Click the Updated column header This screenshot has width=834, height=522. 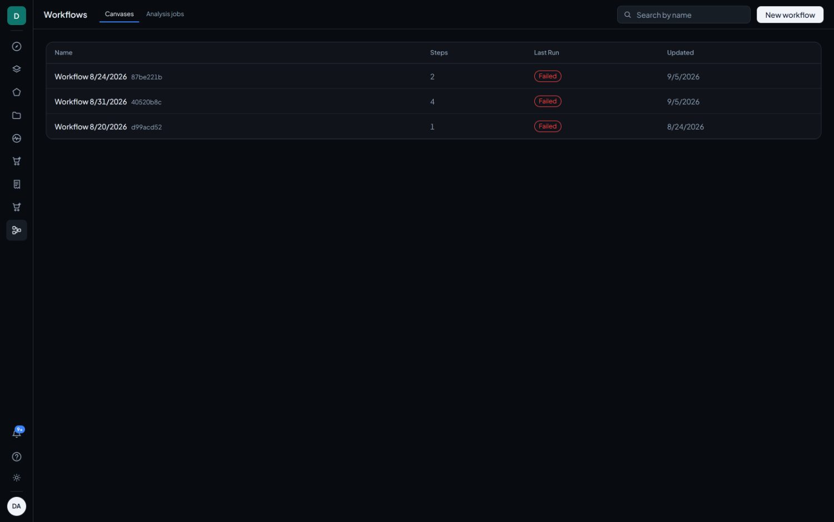click(681, 53)
